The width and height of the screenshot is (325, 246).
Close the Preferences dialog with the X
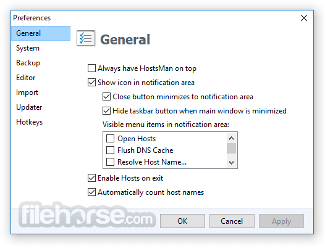pyautogui.click(x=304, y=18)
